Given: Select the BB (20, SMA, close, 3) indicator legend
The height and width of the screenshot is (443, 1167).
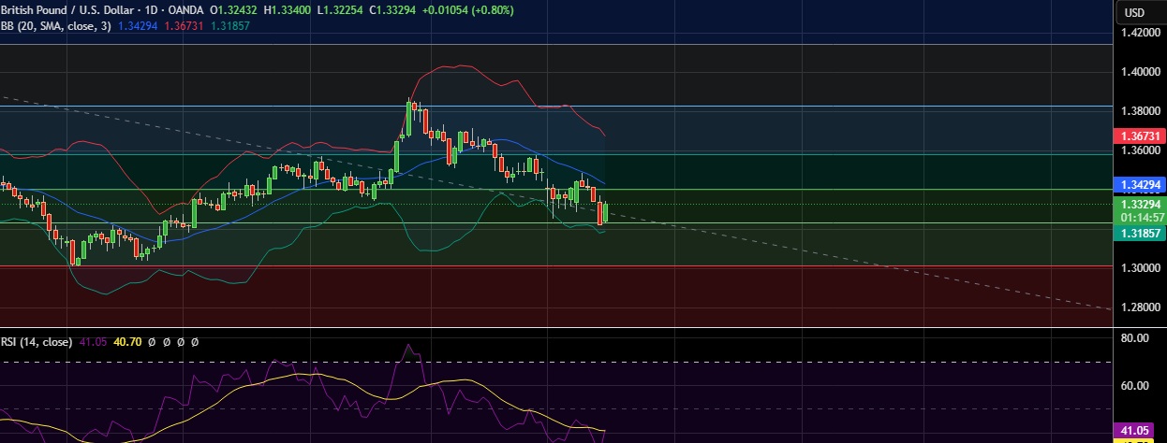Looking at the screenshot, I should point(56,26).
